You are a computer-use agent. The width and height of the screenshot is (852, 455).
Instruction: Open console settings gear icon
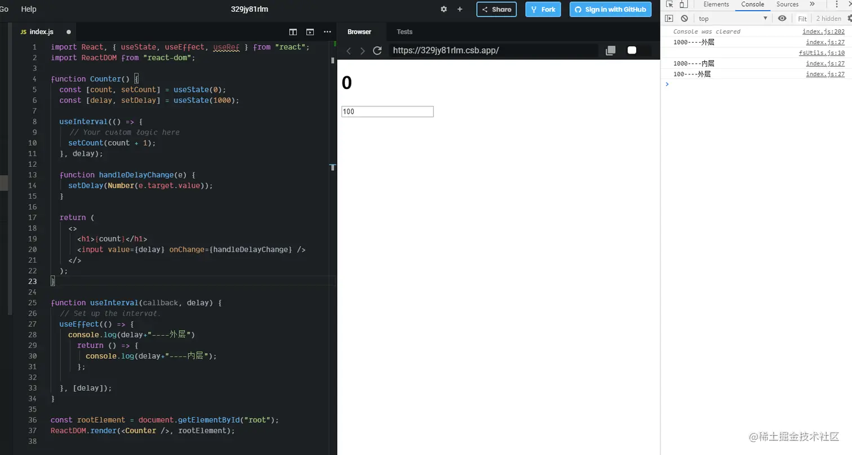click(x=849, y=19)
